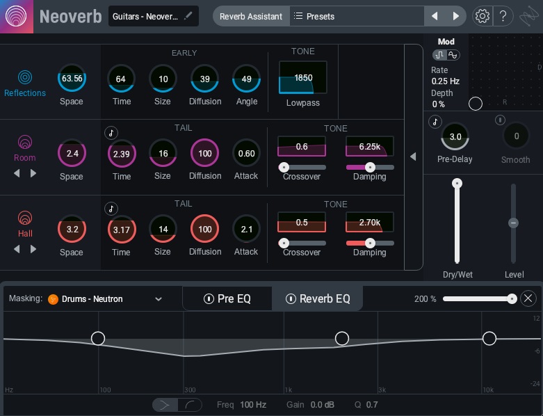Screen dimensions: 543x416
Task: Collapse the advanced panel arrow
Action: [413, 157]
